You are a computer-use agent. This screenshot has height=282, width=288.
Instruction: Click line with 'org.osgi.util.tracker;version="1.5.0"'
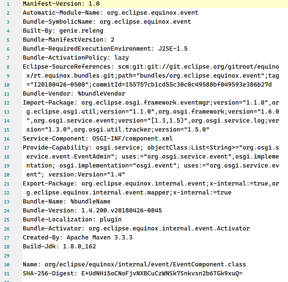(x=118, y=130)
